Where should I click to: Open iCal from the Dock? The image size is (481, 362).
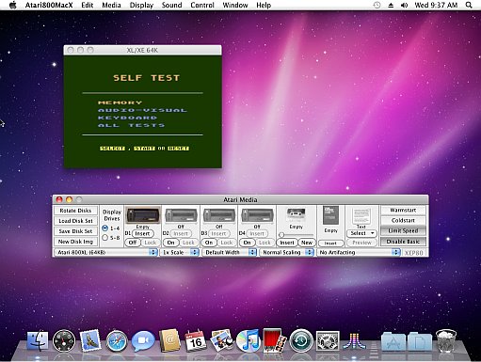[196, 341]
